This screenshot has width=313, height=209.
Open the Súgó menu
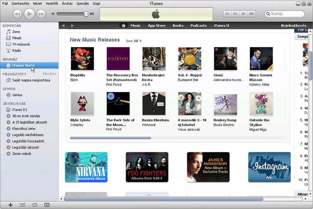[x=96, y=3]
